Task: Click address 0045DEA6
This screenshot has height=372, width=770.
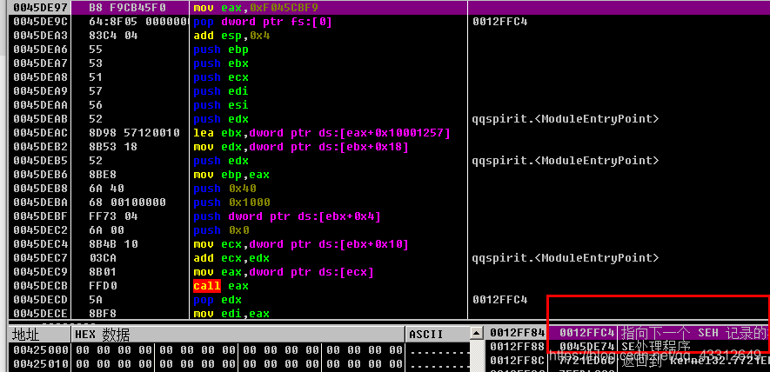Action: pos(39,50)
